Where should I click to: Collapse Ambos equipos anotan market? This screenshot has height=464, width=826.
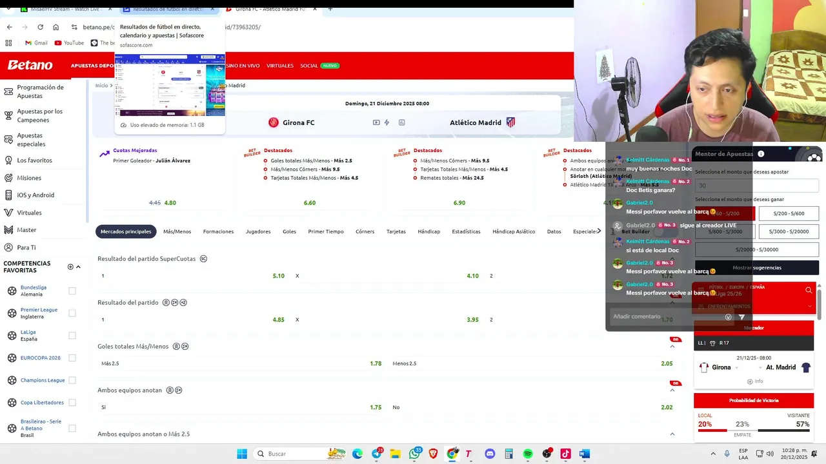click(672, 391)
